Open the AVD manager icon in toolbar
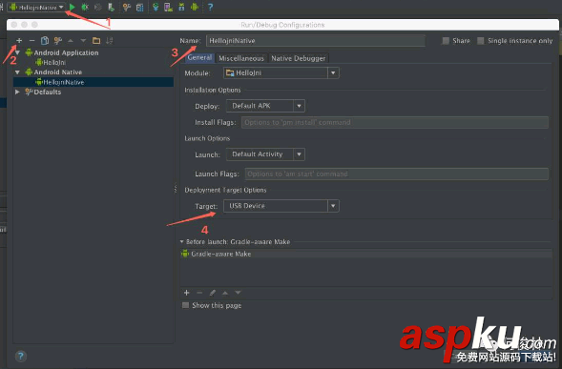The image size is (562, 369). pos(168,7)
